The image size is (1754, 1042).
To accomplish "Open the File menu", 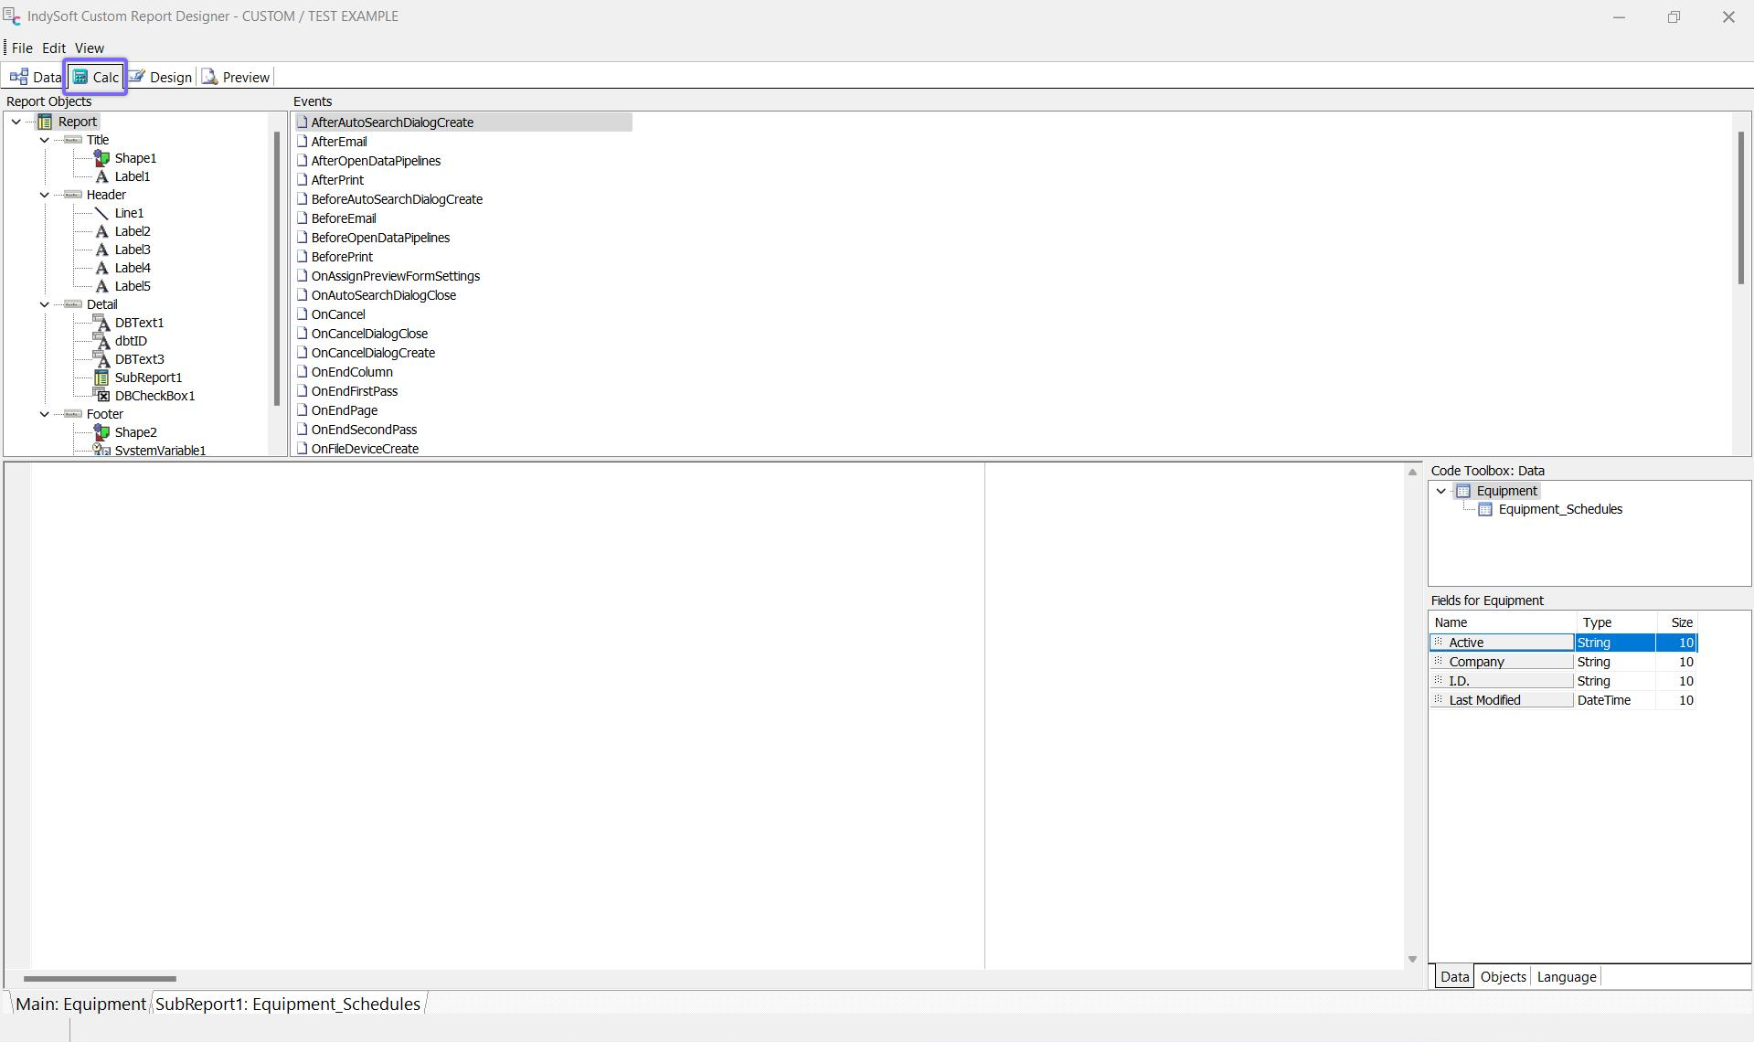I will click(22, 48).
